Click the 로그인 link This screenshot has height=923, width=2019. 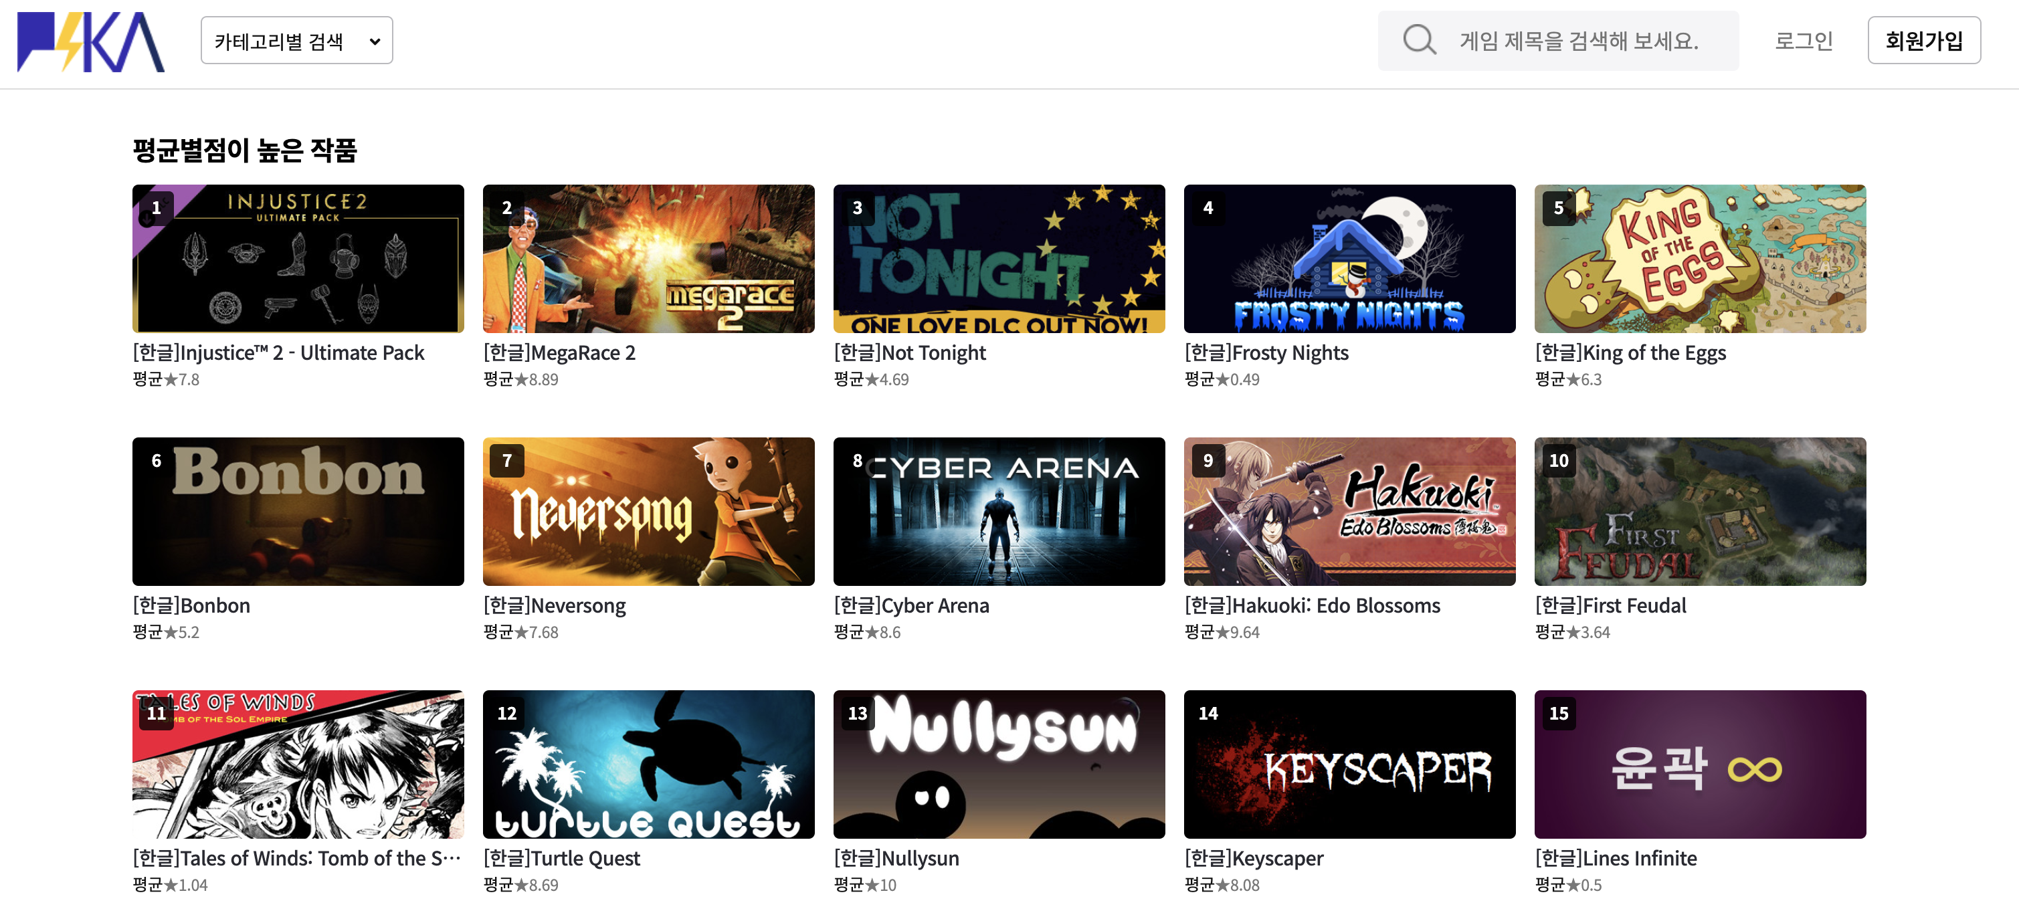coord(1803,41)
